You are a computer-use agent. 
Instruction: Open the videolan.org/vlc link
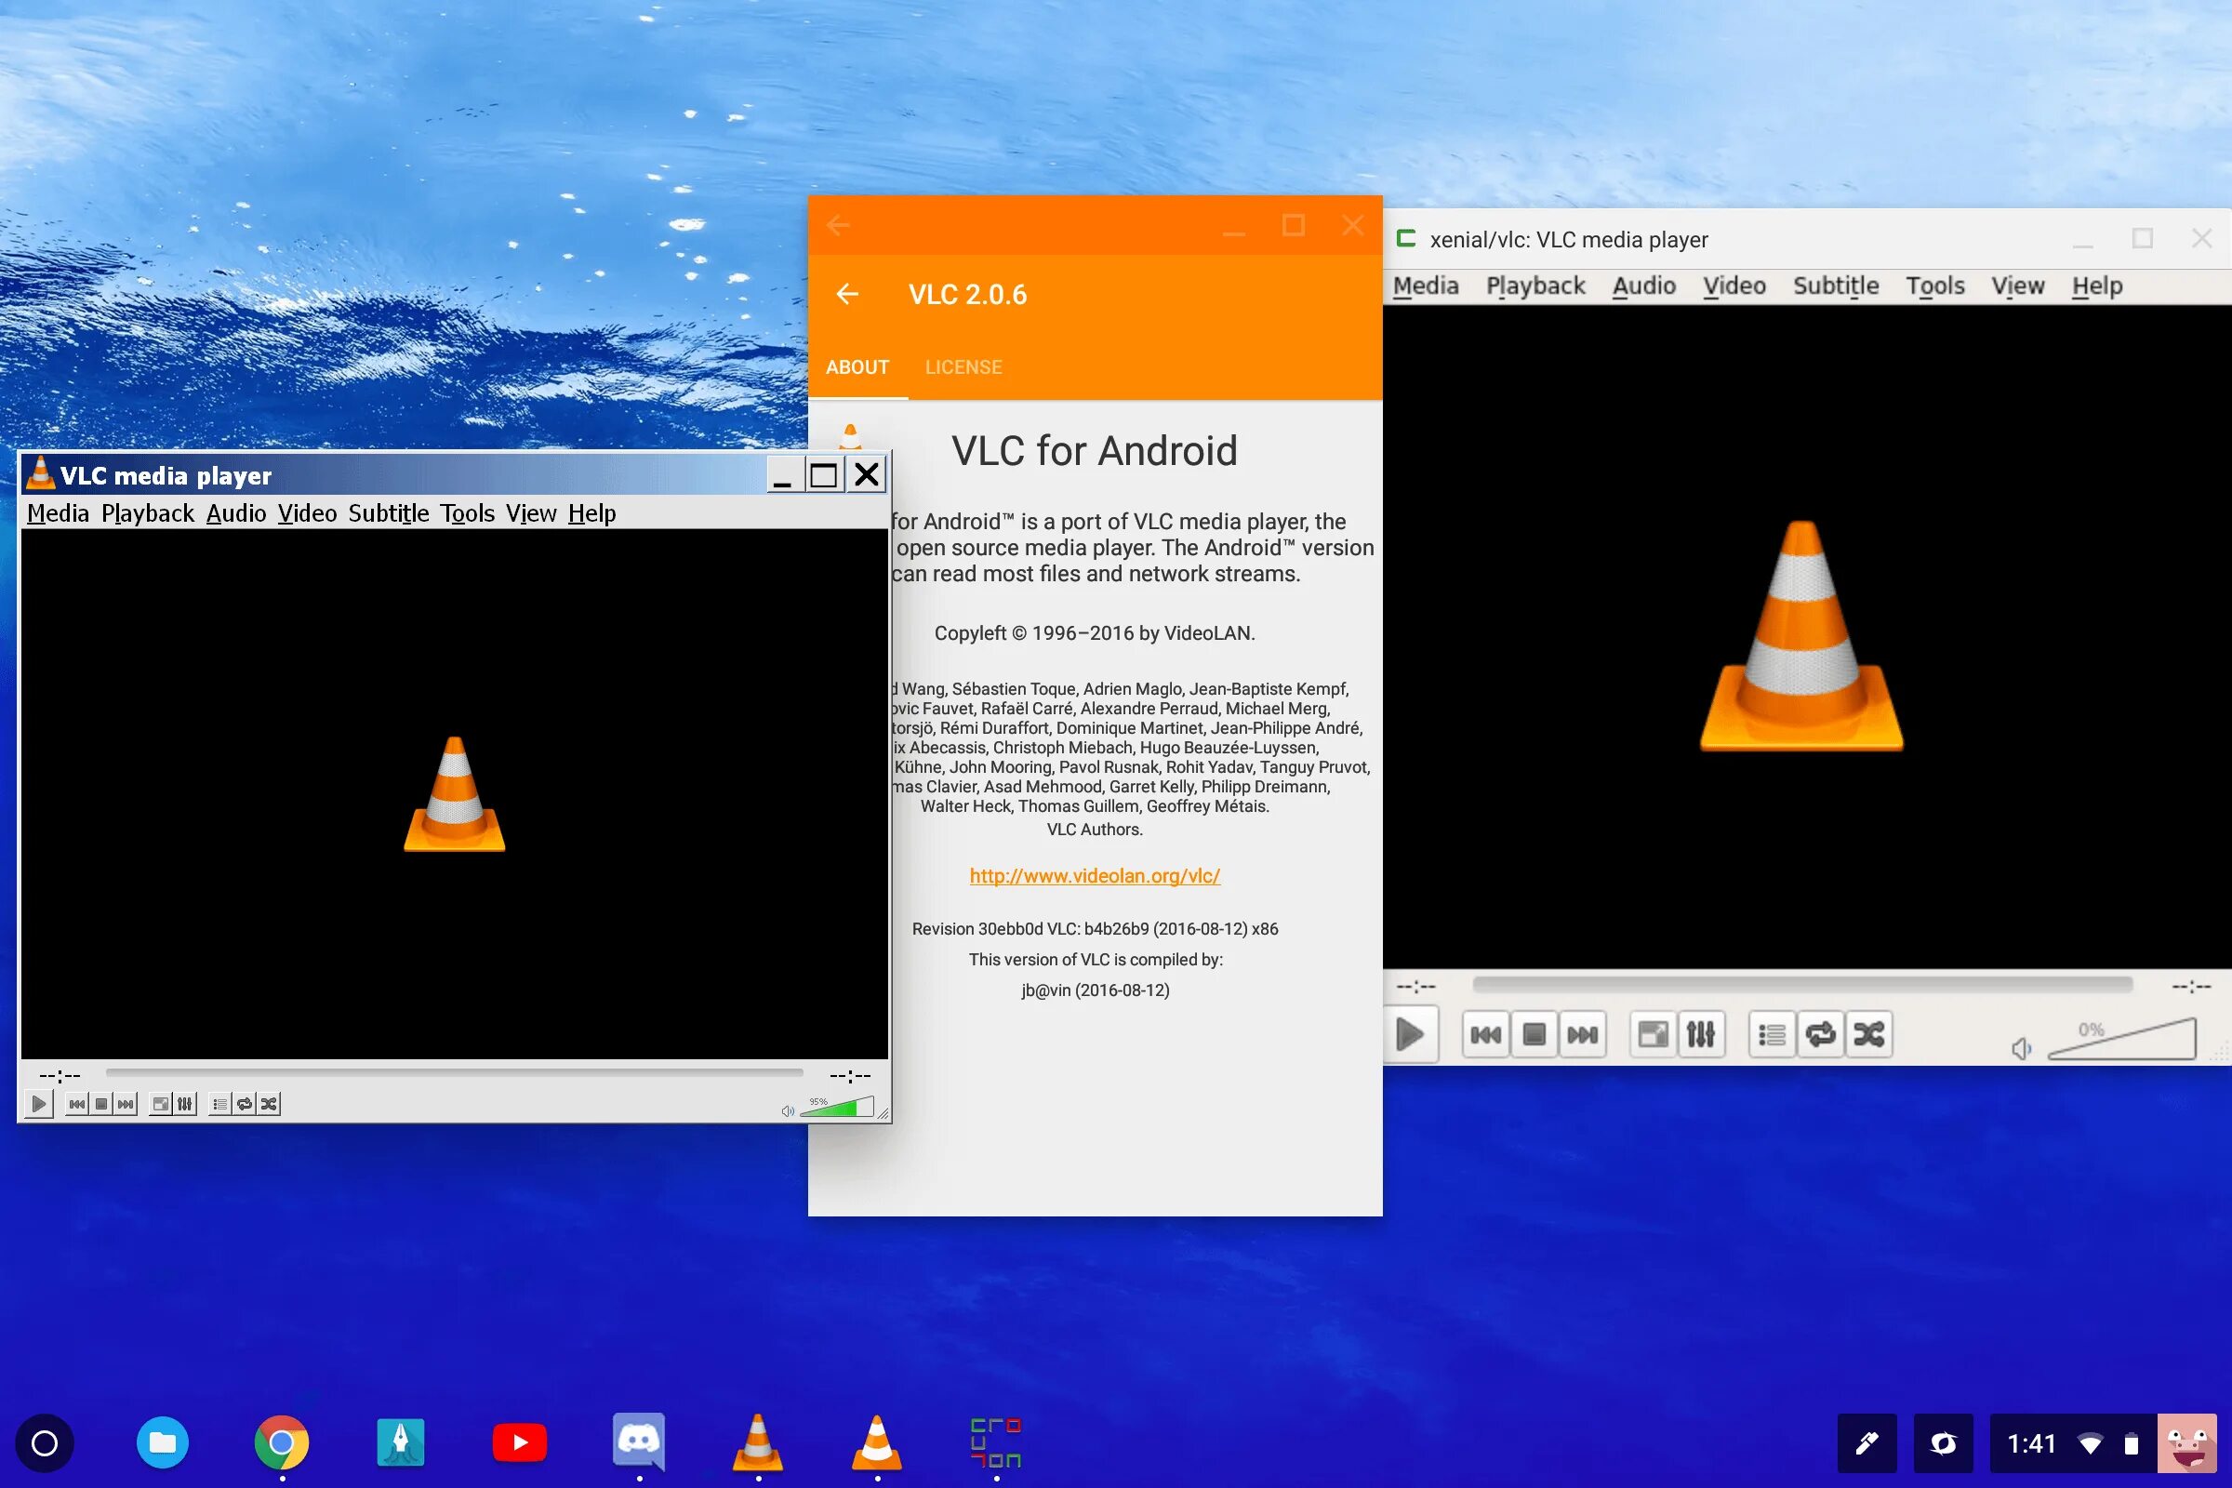1095,876
